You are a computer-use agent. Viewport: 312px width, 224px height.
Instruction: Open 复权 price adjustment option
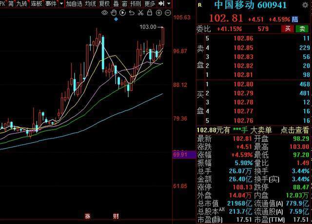104,3
